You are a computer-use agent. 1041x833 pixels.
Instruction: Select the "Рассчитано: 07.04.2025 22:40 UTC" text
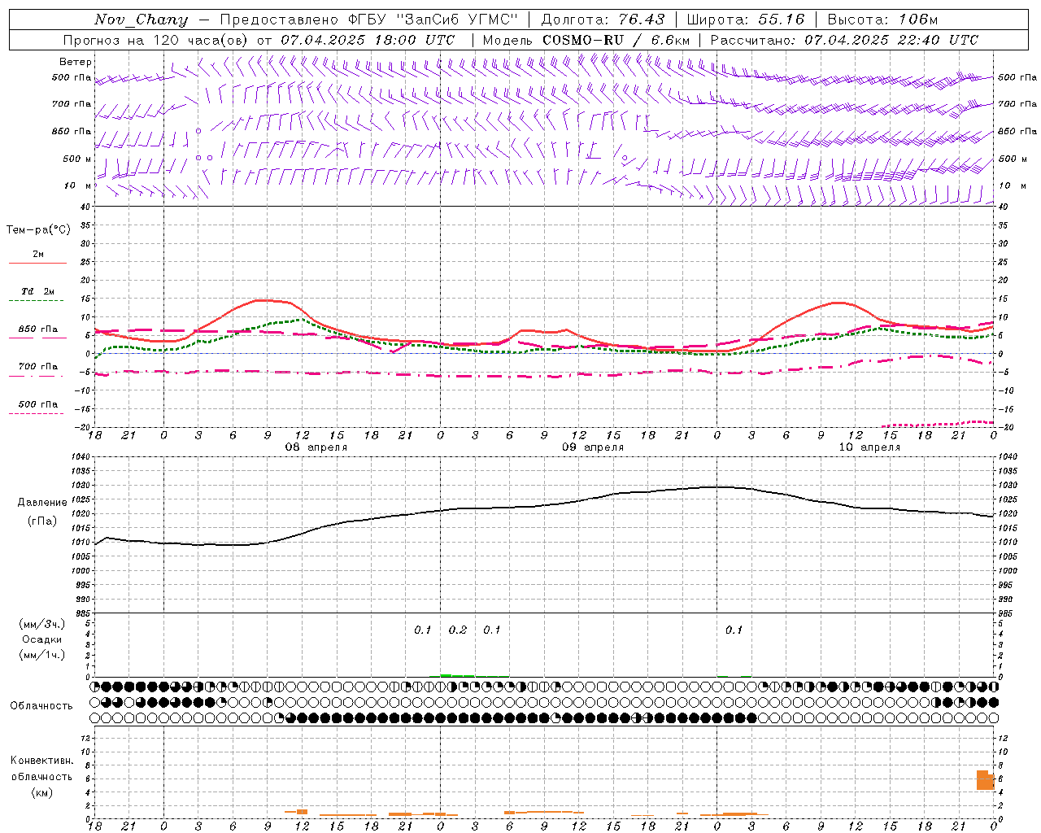click(x=844, y=40)
